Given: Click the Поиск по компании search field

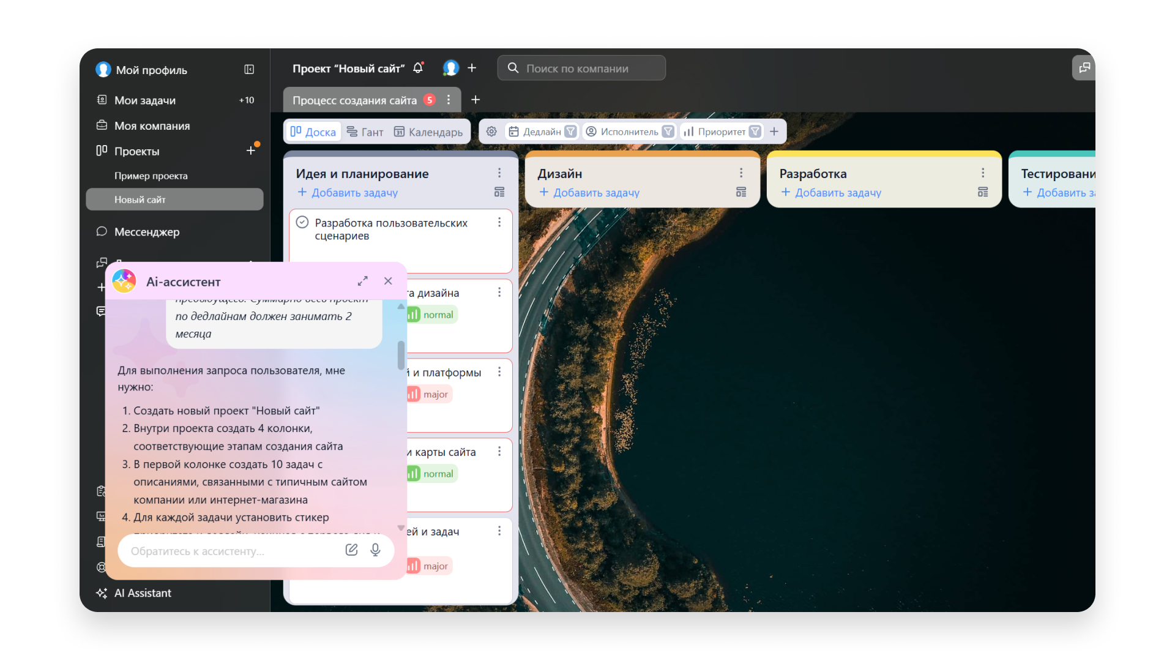Looking at the screenshot, I should [x=581, y=68].
